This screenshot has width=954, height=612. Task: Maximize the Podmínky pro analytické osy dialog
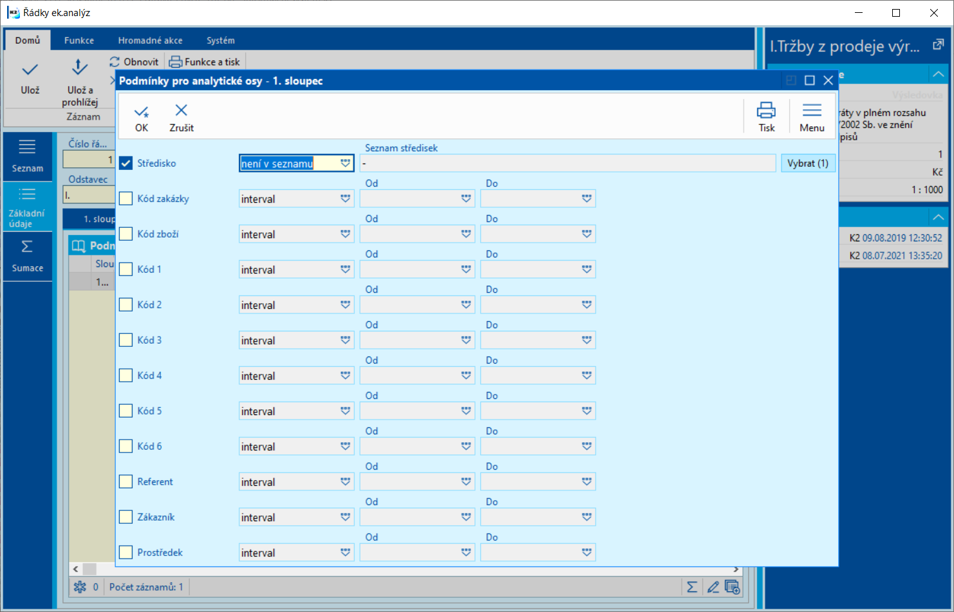tap(810, 80)
